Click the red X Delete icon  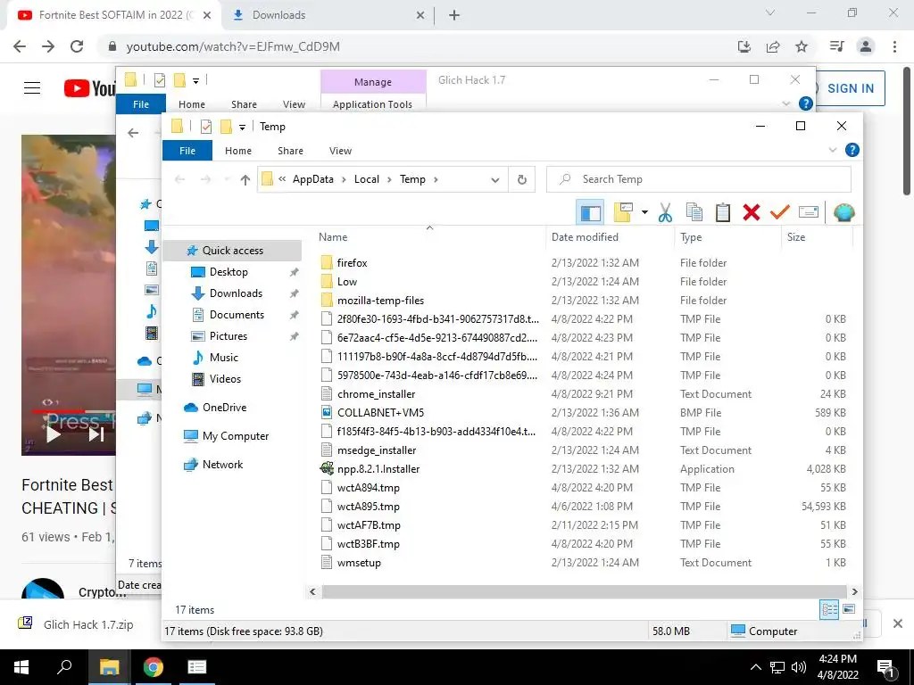click(x=752, y=212)
